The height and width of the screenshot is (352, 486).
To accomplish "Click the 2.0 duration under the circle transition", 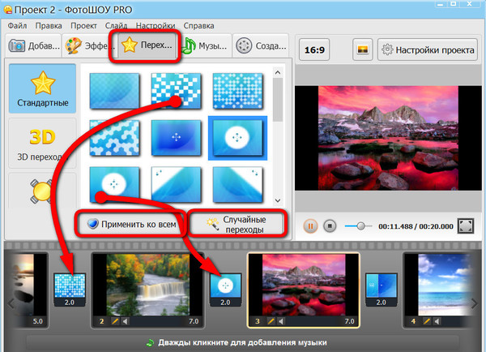I will tap(225, 302).
